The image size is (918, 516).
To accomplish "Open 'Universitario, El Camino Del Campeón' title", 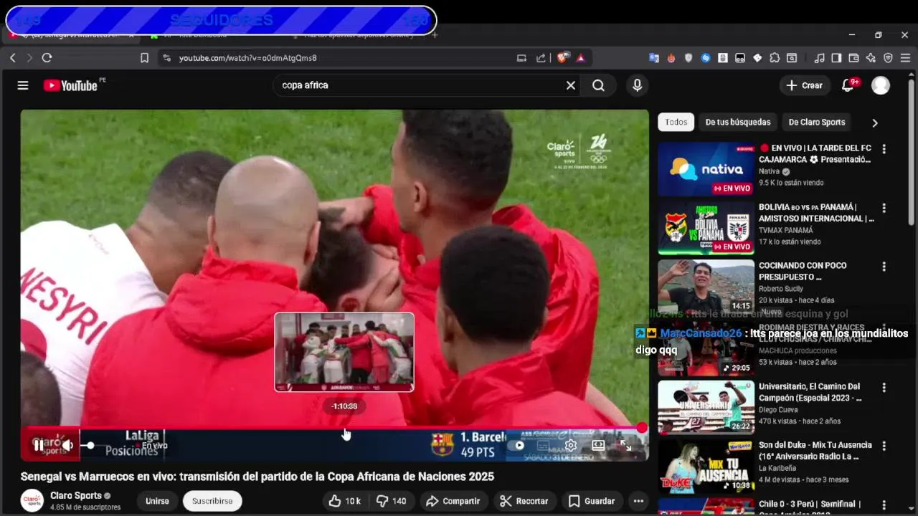I will click(810, 392).
